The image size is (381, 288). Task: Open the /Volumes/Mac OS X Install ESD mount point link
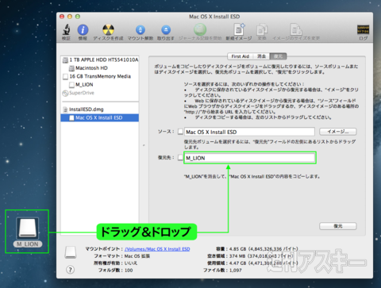157,249
